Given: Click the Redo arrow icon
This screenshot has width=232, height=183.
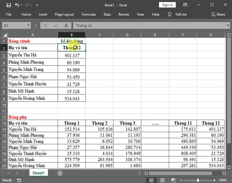Looking at the screenshot, I should pos(27,5).
